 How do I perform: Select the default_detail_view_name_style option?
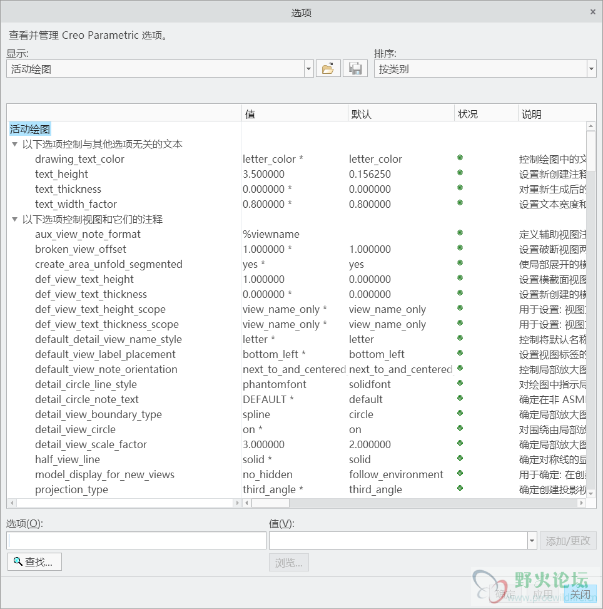click(108, 339)
